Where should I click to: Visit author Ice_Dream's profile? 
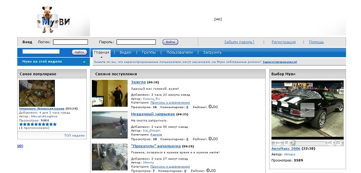point(152,131)
